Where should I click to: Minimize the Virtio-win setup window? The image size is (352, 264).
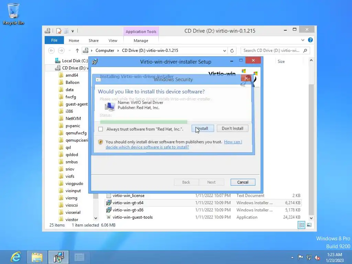(x=232, y=61)
